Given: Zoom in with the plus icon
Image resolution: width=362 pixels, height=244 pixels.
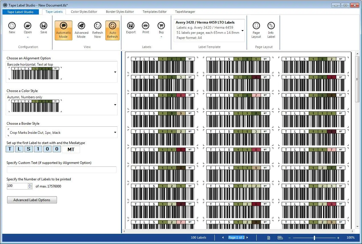Looking at the screenshot, I should (x=338, y=237).
